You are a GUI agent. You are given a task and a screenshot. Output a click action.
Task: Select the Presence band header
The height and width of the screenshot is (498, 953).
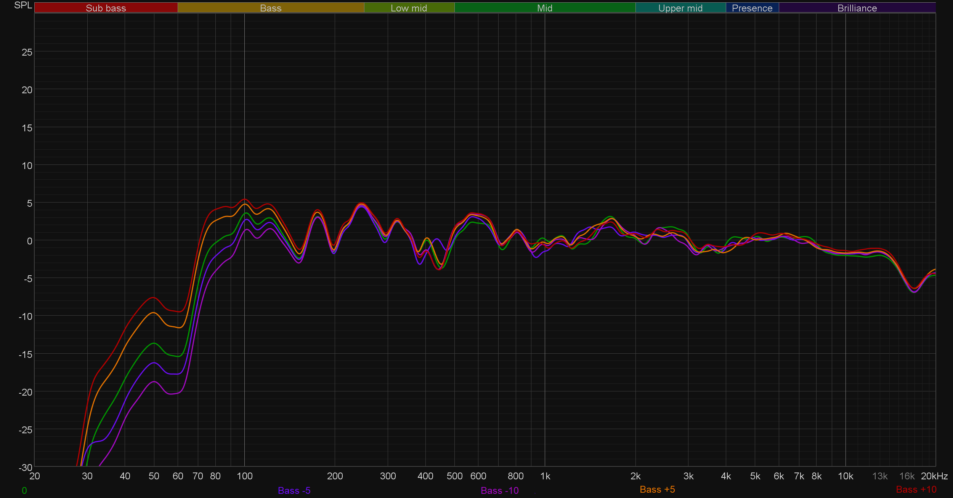pos(752,8)
